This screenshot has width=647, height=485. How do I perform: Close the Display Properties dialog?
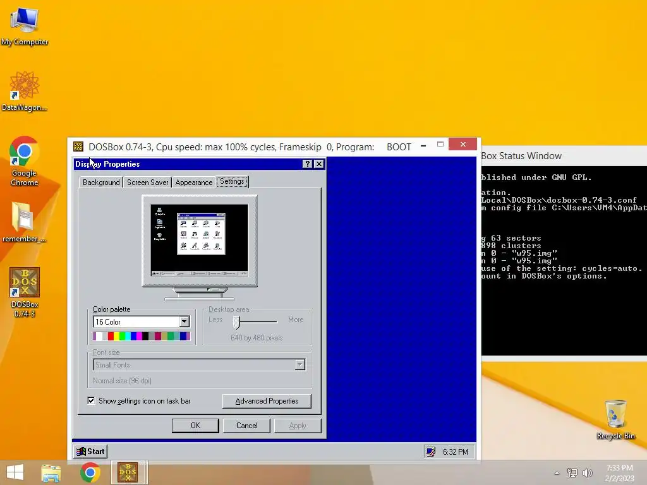click(318, 164)
